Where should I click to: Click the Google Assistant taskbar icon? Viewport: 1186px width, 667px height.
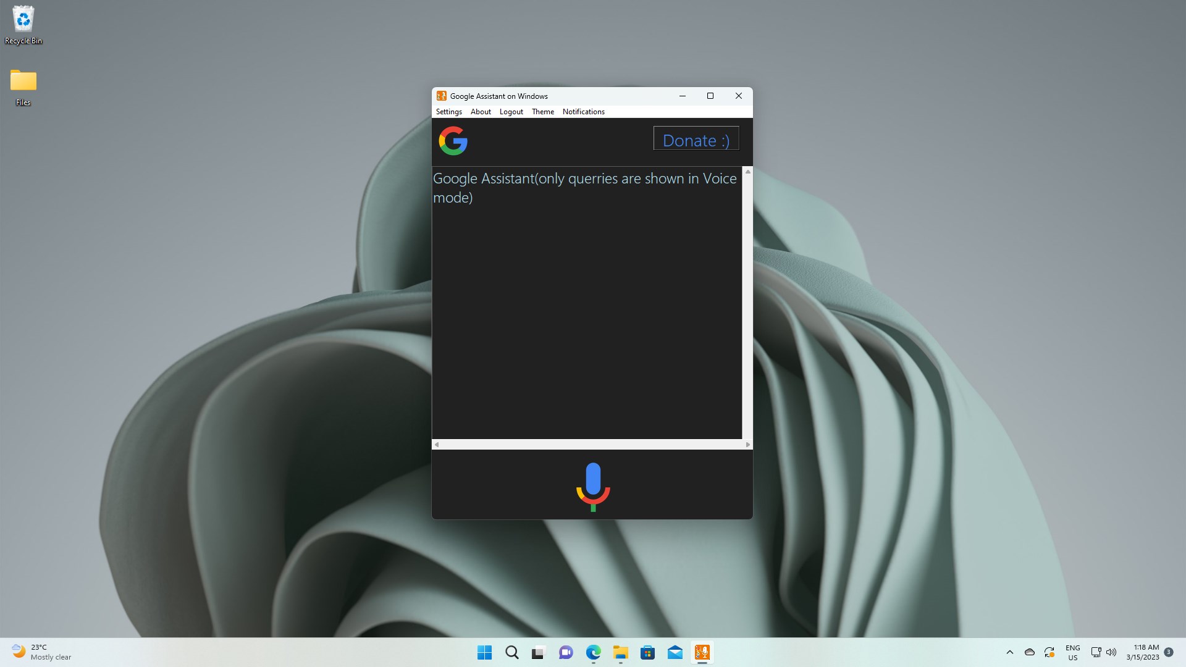coord(702,652)
